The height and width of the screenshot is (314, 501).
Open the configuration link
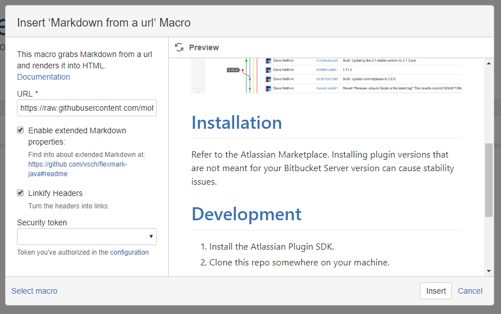(129, 252)
